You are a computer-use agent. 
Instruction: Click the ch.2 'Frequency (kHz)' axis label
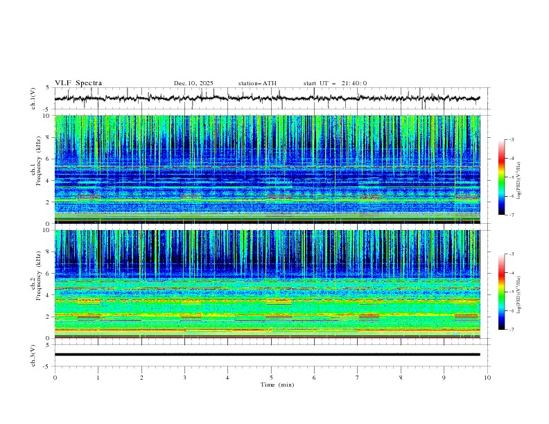coord(39,275)
